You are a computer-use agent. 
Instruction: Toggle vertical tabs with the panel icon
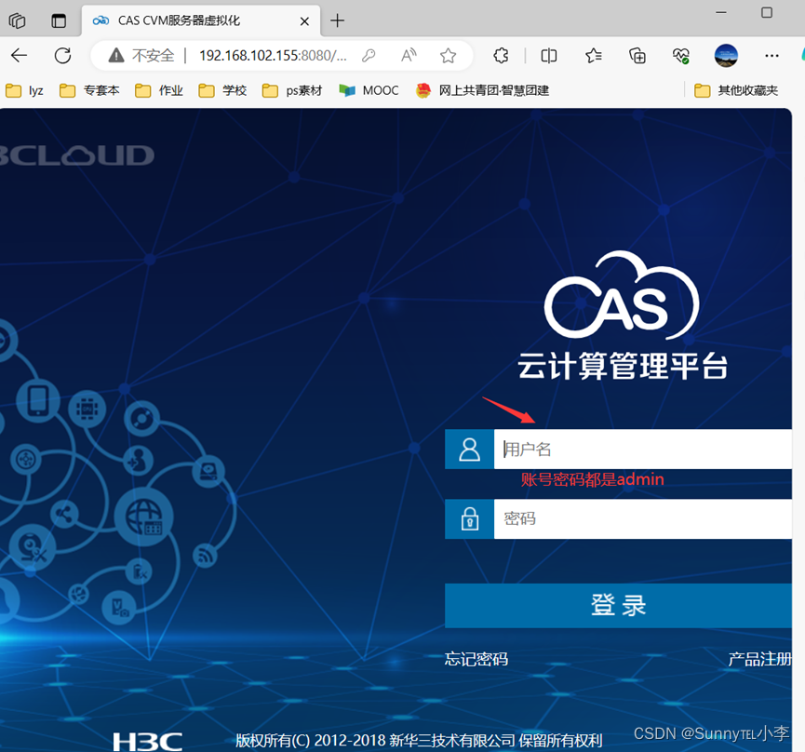click(x=58, y=20)
